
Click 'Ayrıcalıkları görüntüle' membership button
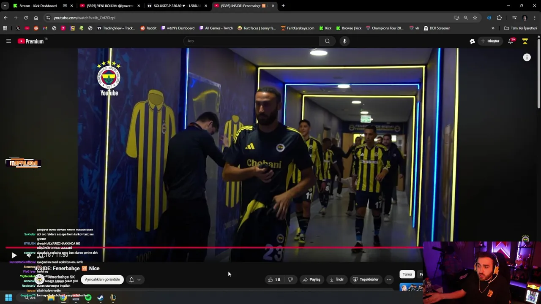click(x=102, y=280)
